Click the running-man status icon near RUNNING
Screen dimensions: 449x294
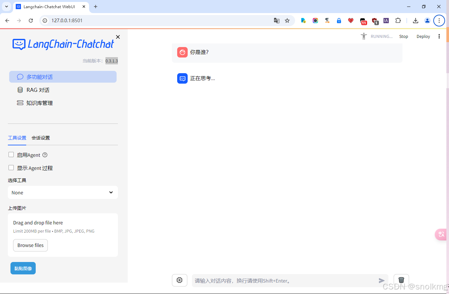(x=364, y=36)
